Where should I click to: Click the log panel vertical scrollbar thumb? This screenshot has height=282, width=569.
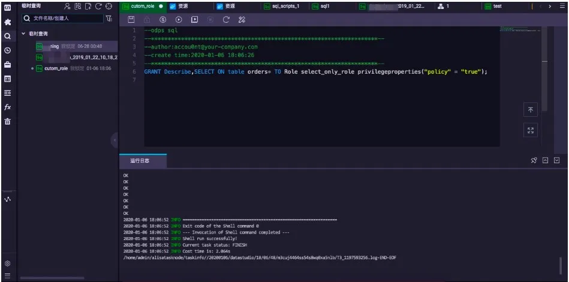coord(561,266)
